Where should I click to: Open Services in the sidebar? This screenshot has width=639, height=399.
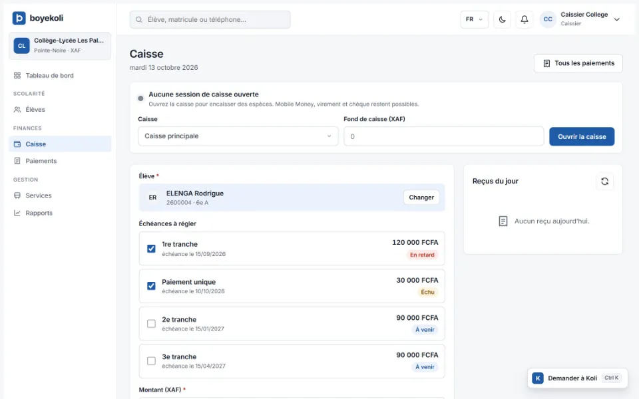[x=60, y=196]
